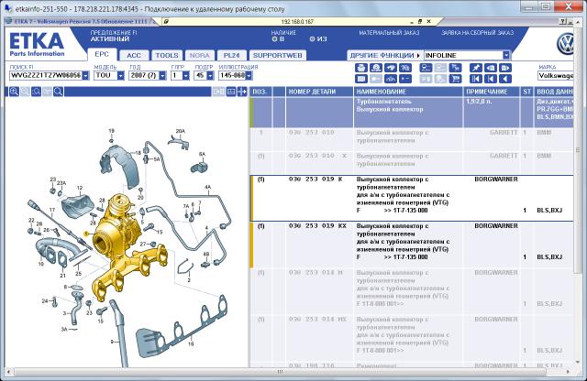Open the ГЛГР dropdown showing 1
Viewport: 587px width, 381px height.
coord(185,75)
